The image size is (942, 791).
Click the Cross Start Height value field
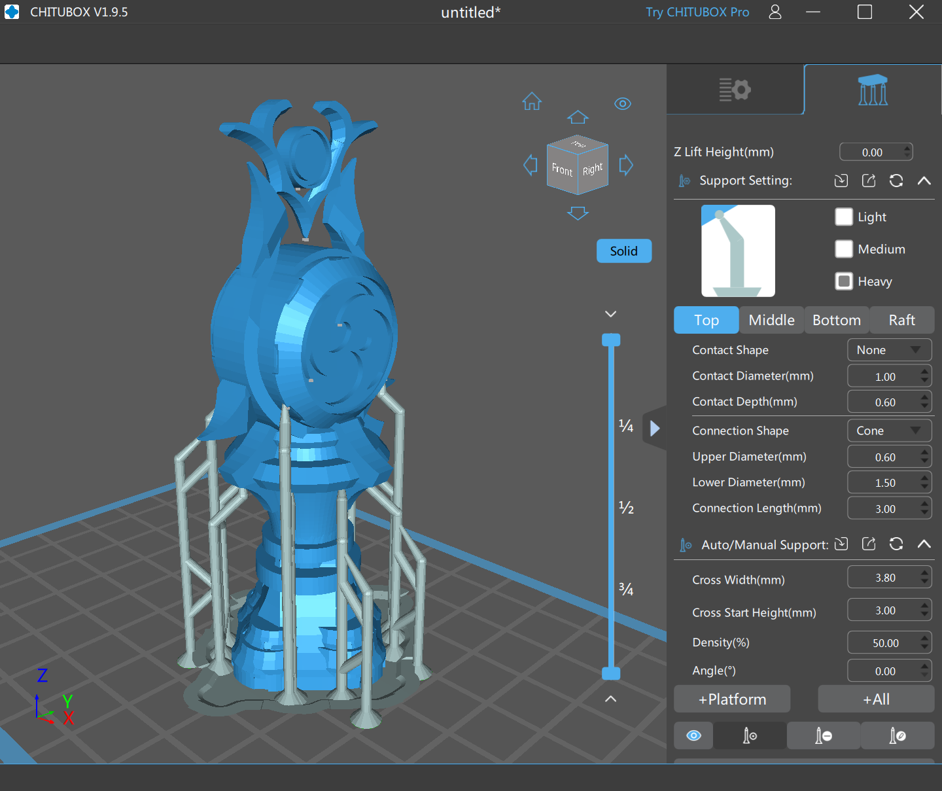(x=890, y=610)
